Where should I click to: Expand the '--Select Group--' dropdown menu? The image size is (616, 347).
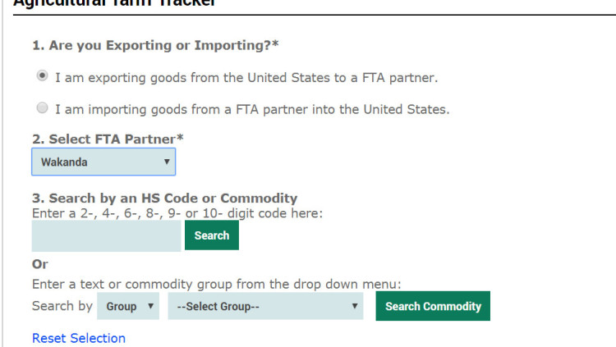(264, 306)
